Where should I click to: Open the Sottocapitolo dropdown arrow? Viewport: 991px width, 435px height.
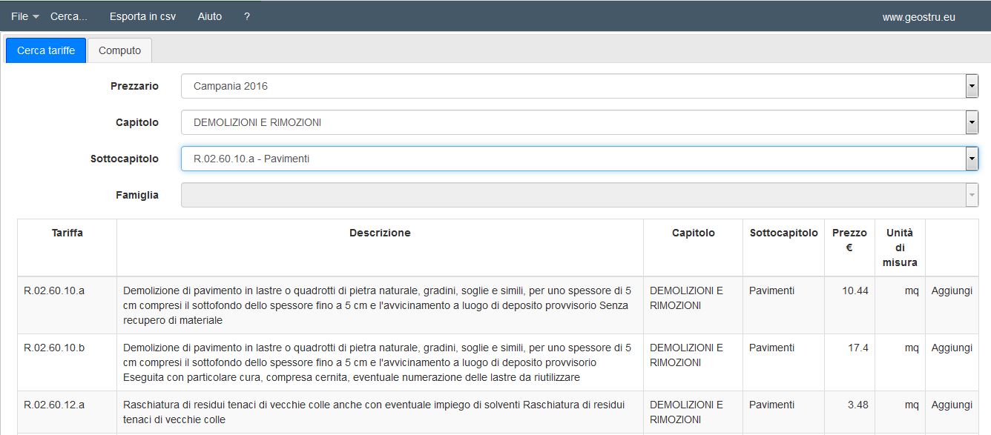click(x=972, y=159)
